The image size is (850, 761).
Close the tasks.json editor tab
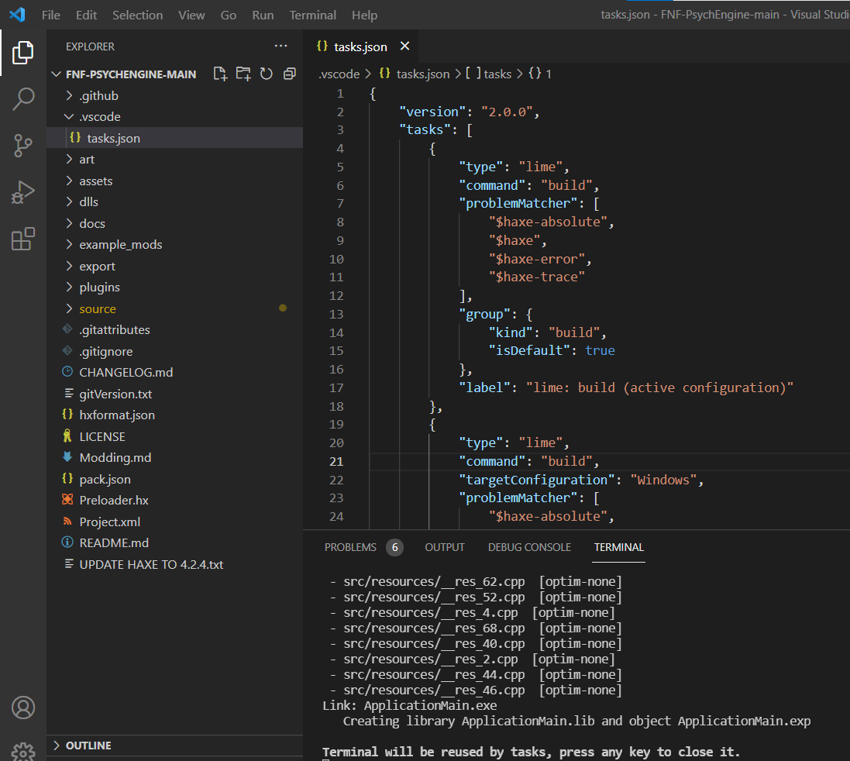[x=404, y=46]
